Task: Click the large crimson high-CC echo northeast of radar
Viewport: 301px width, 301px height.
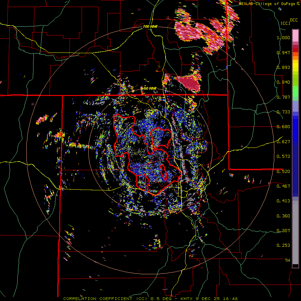Action: 189,83
